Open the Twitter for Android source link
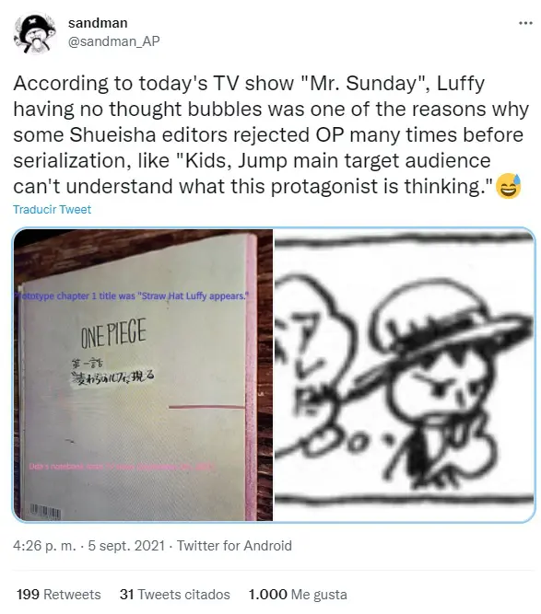 [x=234, y=546]
